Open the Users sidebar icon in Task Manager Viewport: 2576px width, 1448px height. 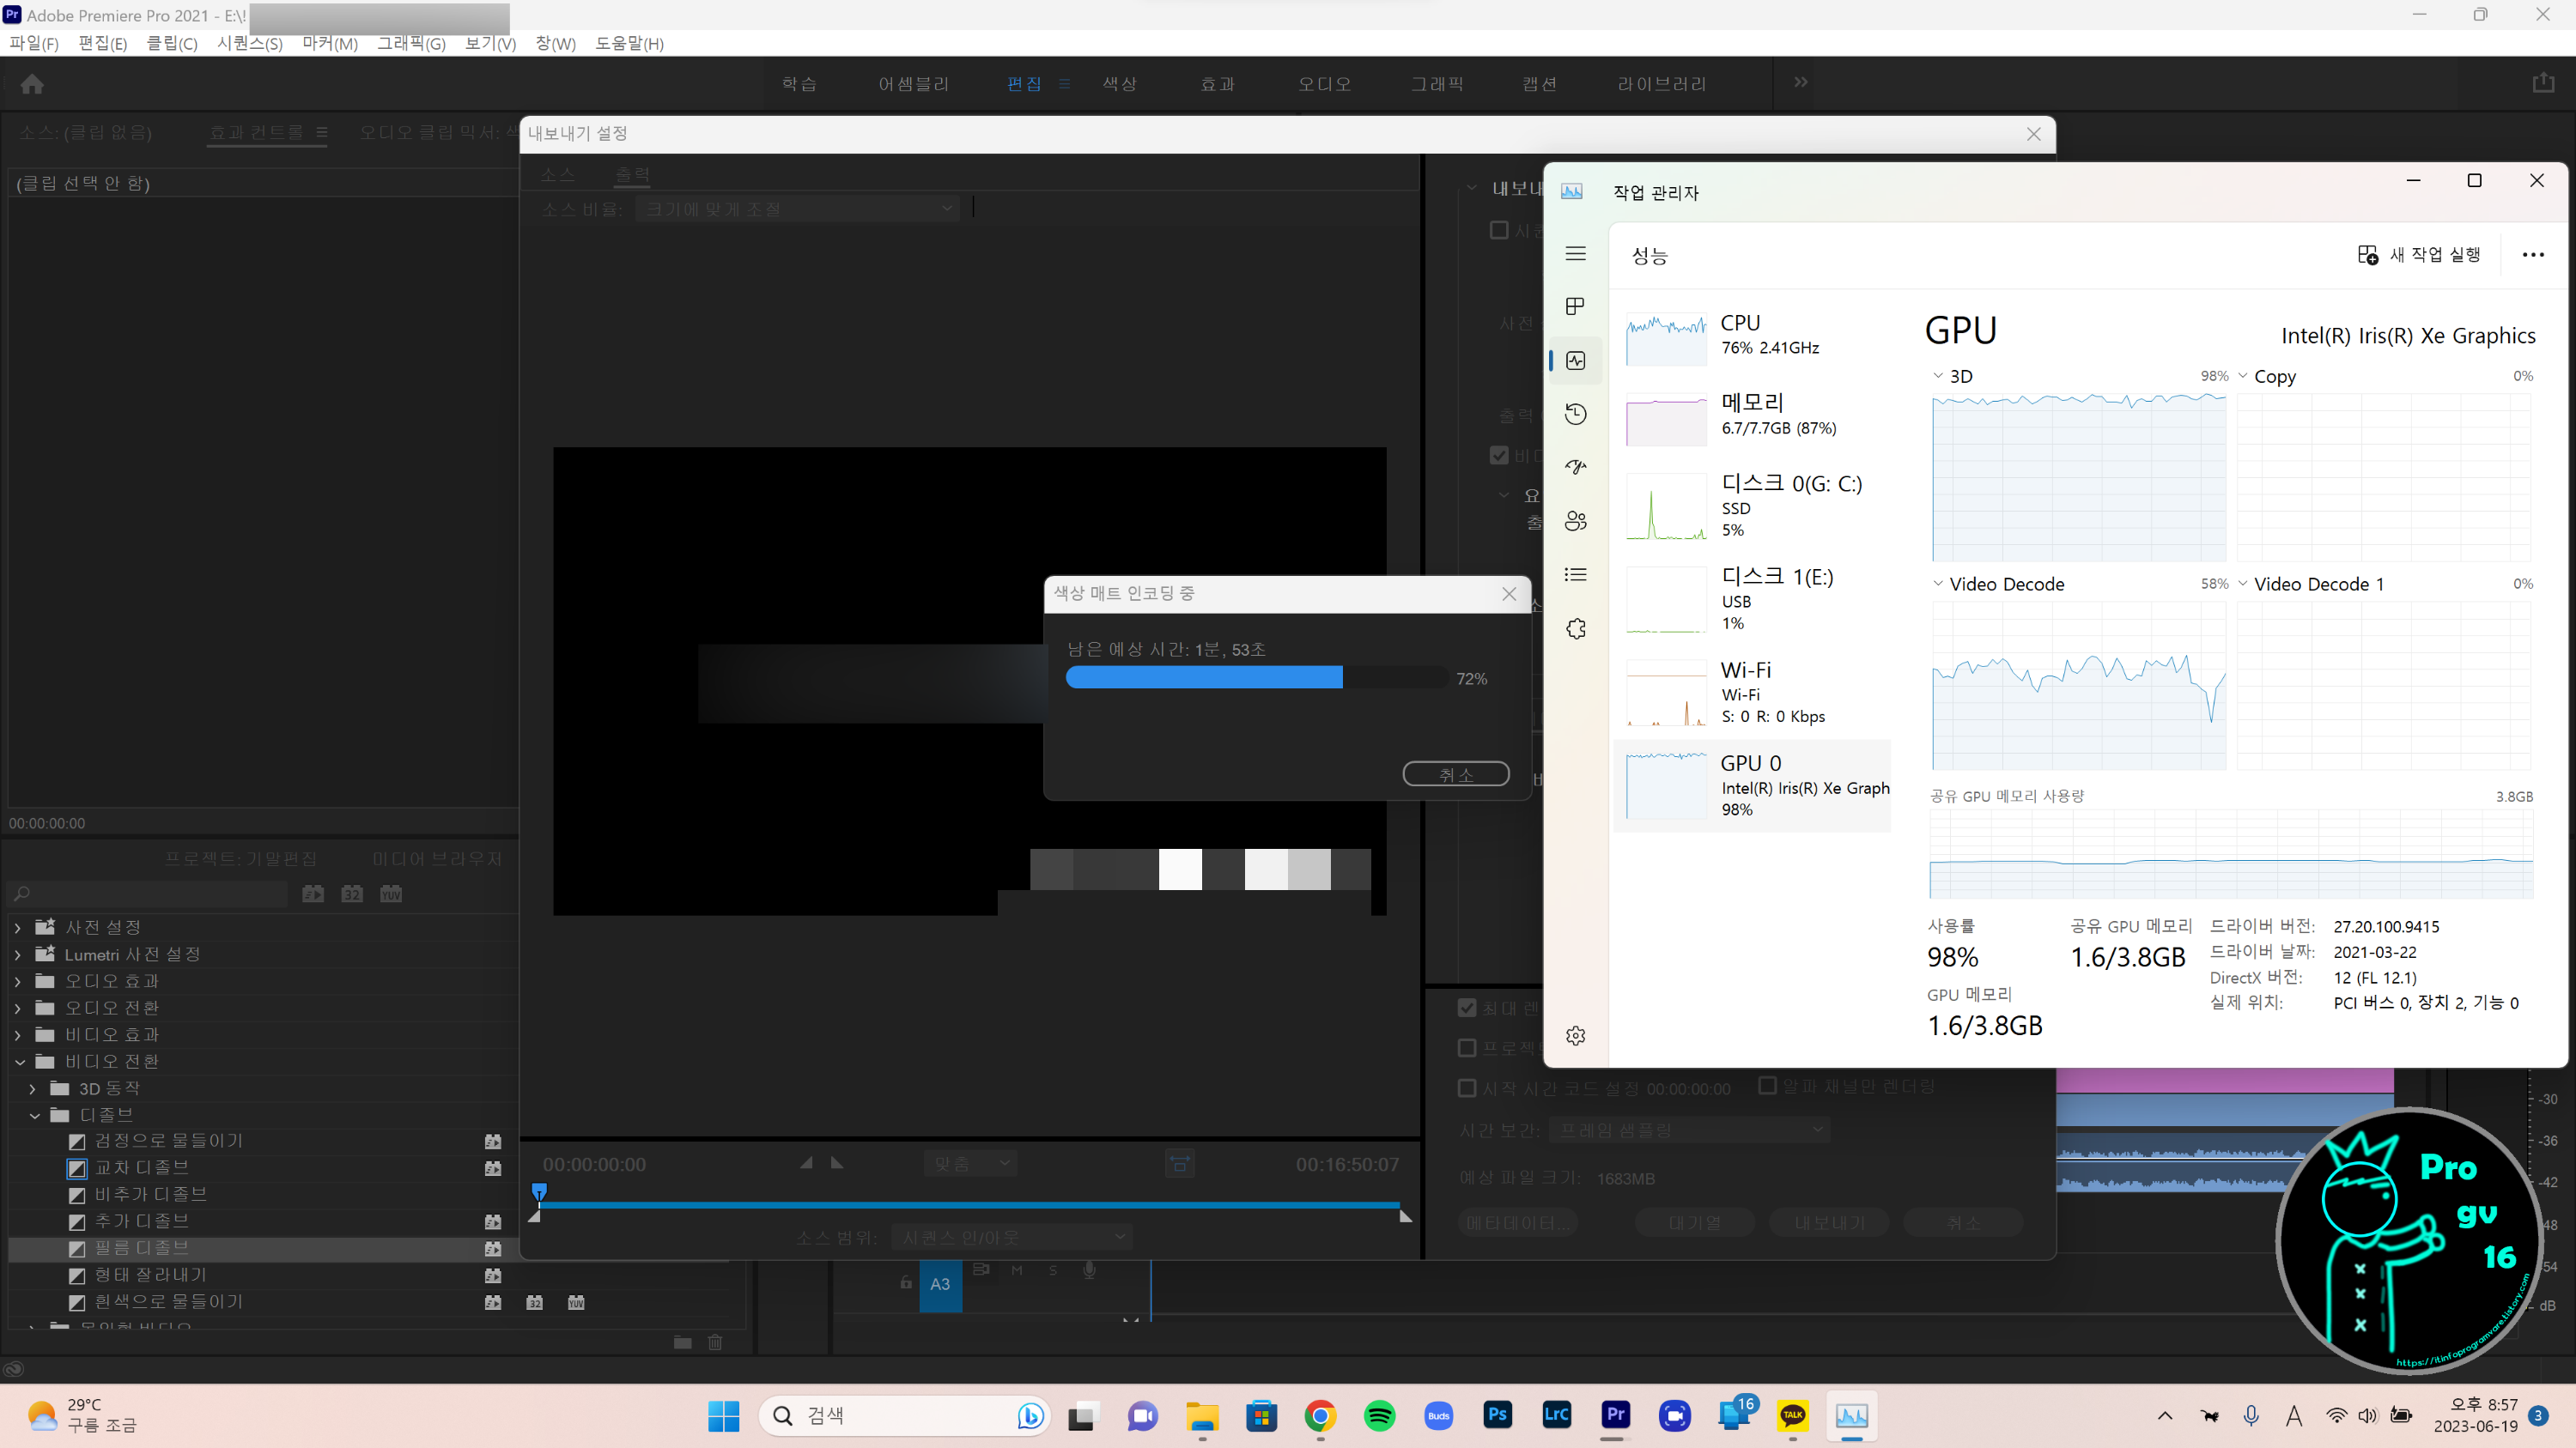[x=1576, y=521]
